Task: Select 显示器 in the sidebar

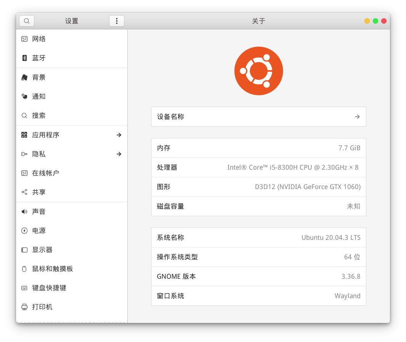Action: coord(72,250)
